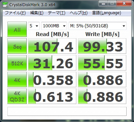The height and width of the screenshot is (122, 134).
Task: Run the 512K random test
Action: 17,63
